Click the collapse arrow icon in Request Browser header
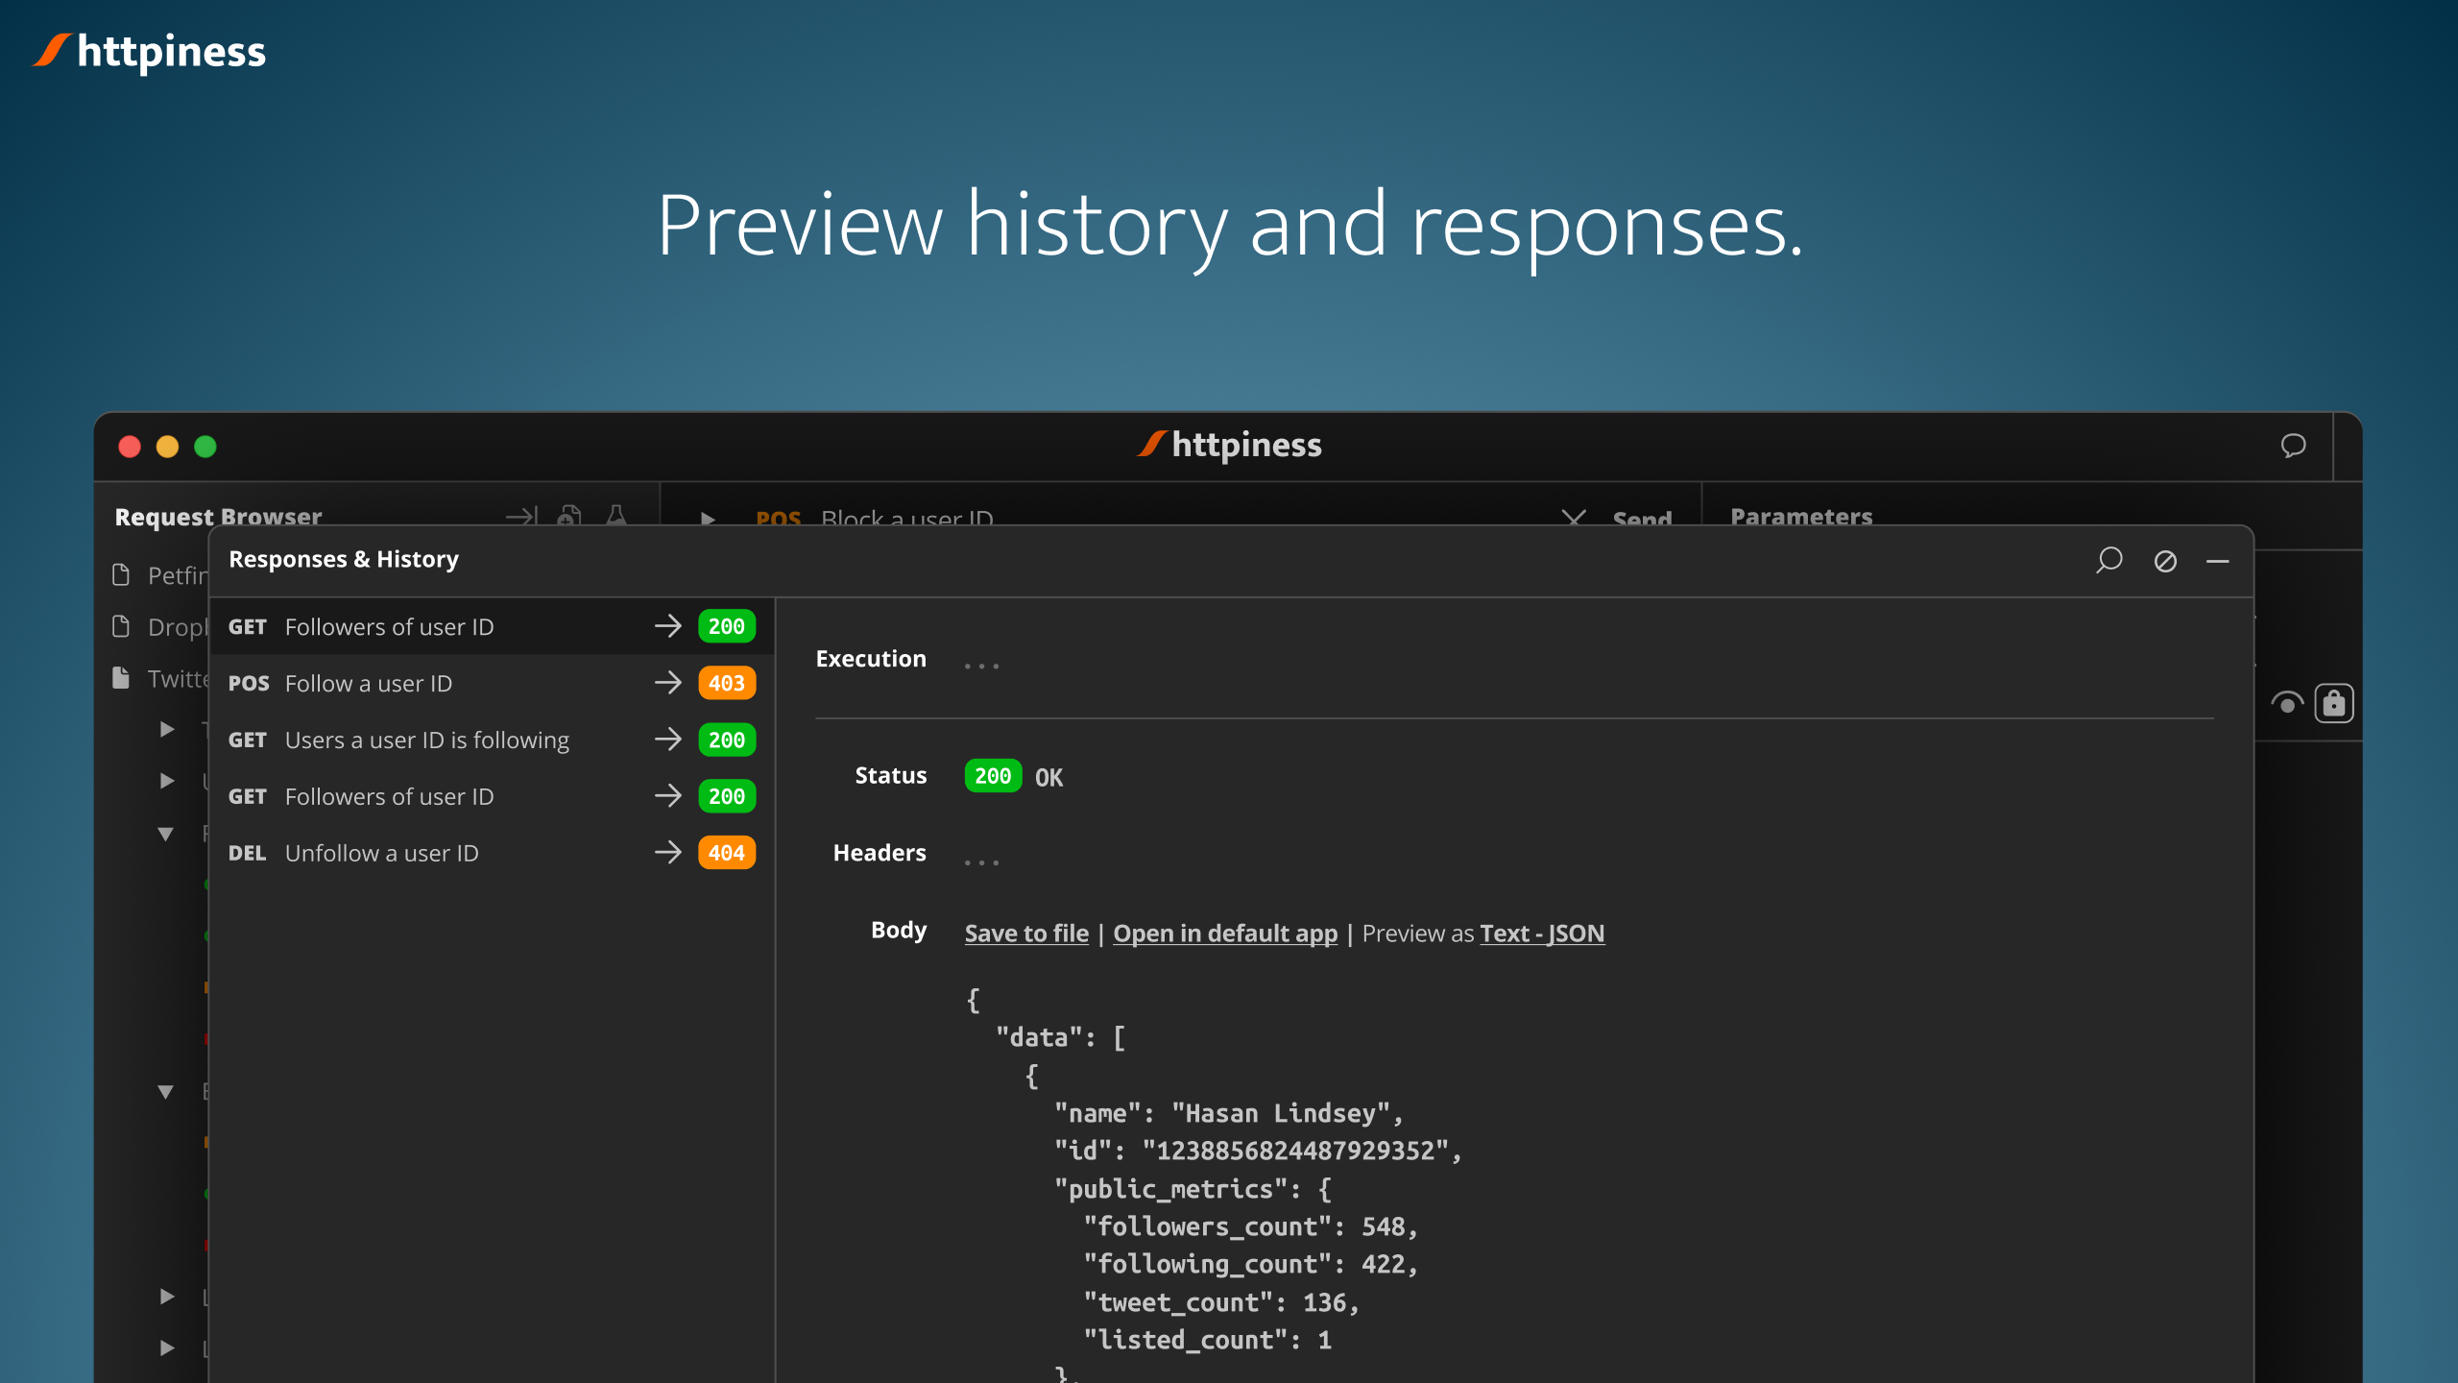2458x1383 pixels. point(522,517)
